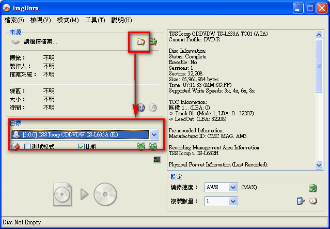This screenshot has width=330, height=229.
Task: Click the info panel scrollbar thumb
Action: pyautogui.click(x=319, y=66)
